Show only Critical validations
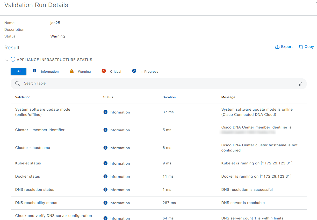 click(112, 71)
